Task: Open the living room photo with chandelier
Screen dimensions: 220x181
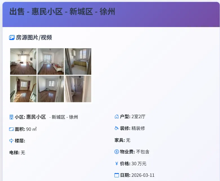Action: tap(23, 61)
